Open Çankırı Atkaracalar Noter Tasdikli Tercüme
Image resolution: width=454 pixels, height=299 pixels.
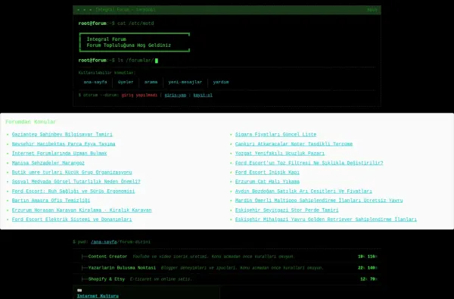pos(294,144)
